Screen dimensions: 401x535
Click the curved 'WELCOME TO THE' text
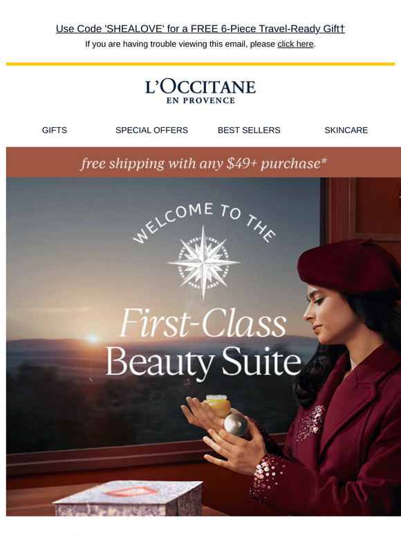tap(204, 222)
